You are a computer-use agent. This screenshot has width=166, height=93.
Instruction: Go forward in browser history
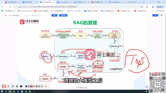point(6,7)
